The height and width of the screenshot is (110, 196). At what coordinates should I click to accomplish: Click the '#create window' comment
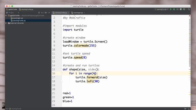(x=74, y=38)
